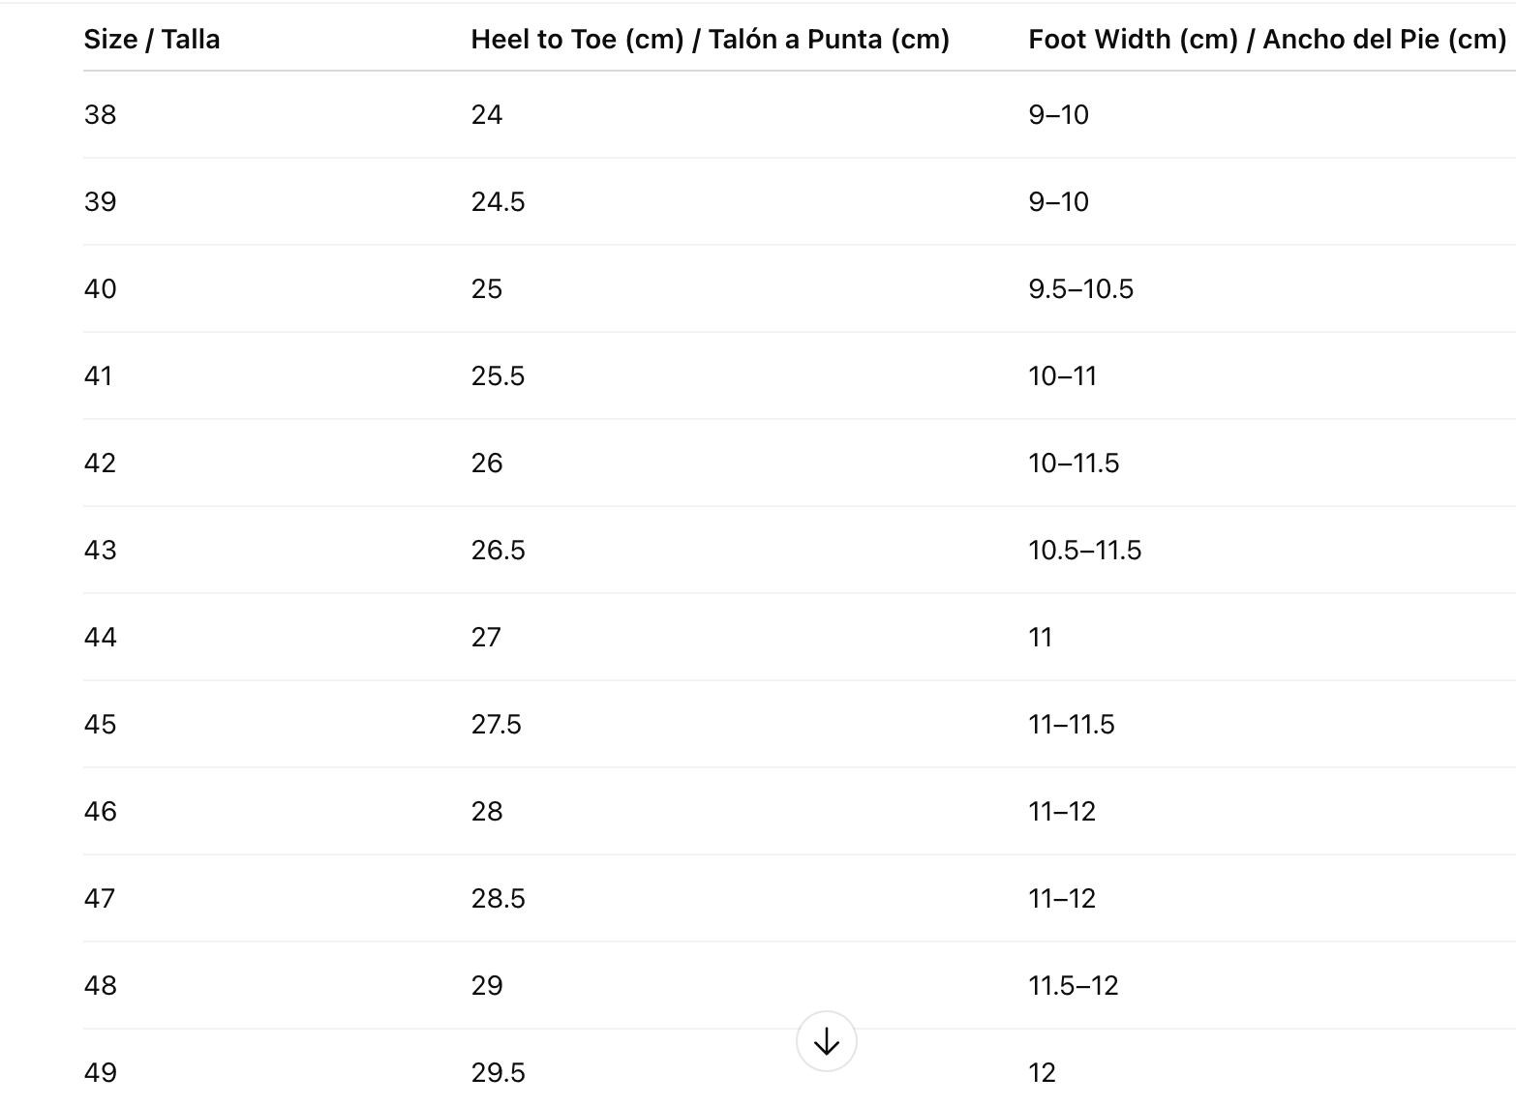Click the Foot Width column header
The height and width of the screenshot is (1107, 1516).
(x=1266, y=40)
